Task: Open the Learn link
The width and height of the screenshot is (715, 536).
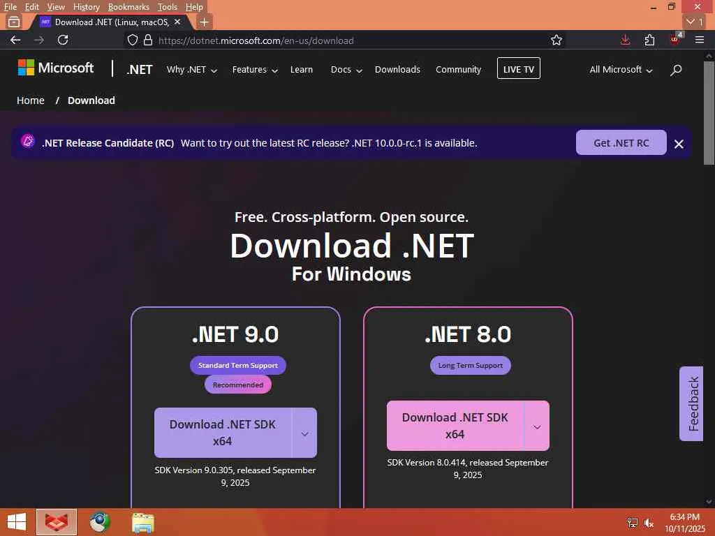Action: click(302, 70)
